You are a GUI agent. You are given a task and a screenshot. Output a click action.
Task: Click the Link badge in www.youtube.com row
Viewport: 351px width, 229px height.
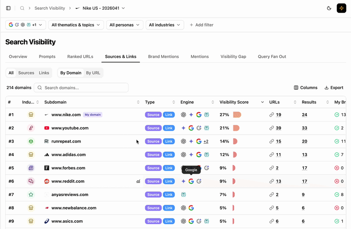[x=169, y=128]
